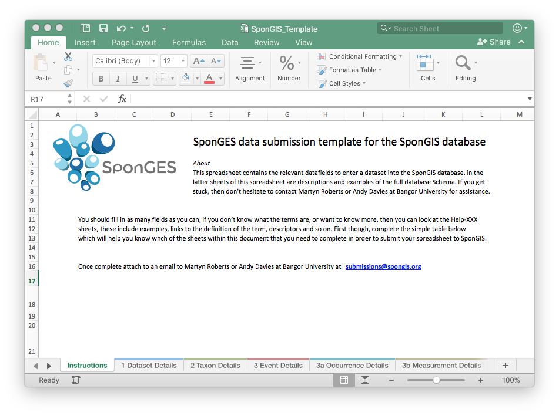Switch to Page Layout view
The height and width of the screenshot is (416, 559).
click(x=365, y=380)
